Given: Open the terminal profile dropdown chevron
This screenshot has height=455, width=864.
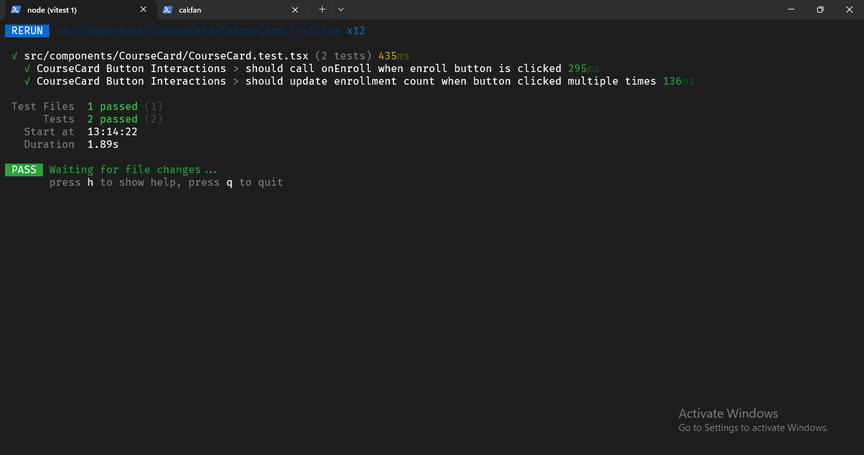Looking at the screenshot, I should [340, 9].
